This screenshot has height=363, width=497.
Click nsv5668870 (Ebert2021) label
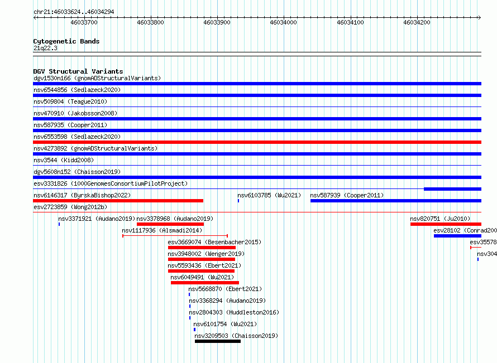tap(225, 289)
